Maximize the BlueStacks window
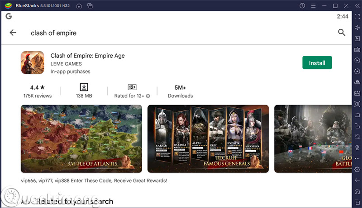Screen dimensions: 362x208 335,6
